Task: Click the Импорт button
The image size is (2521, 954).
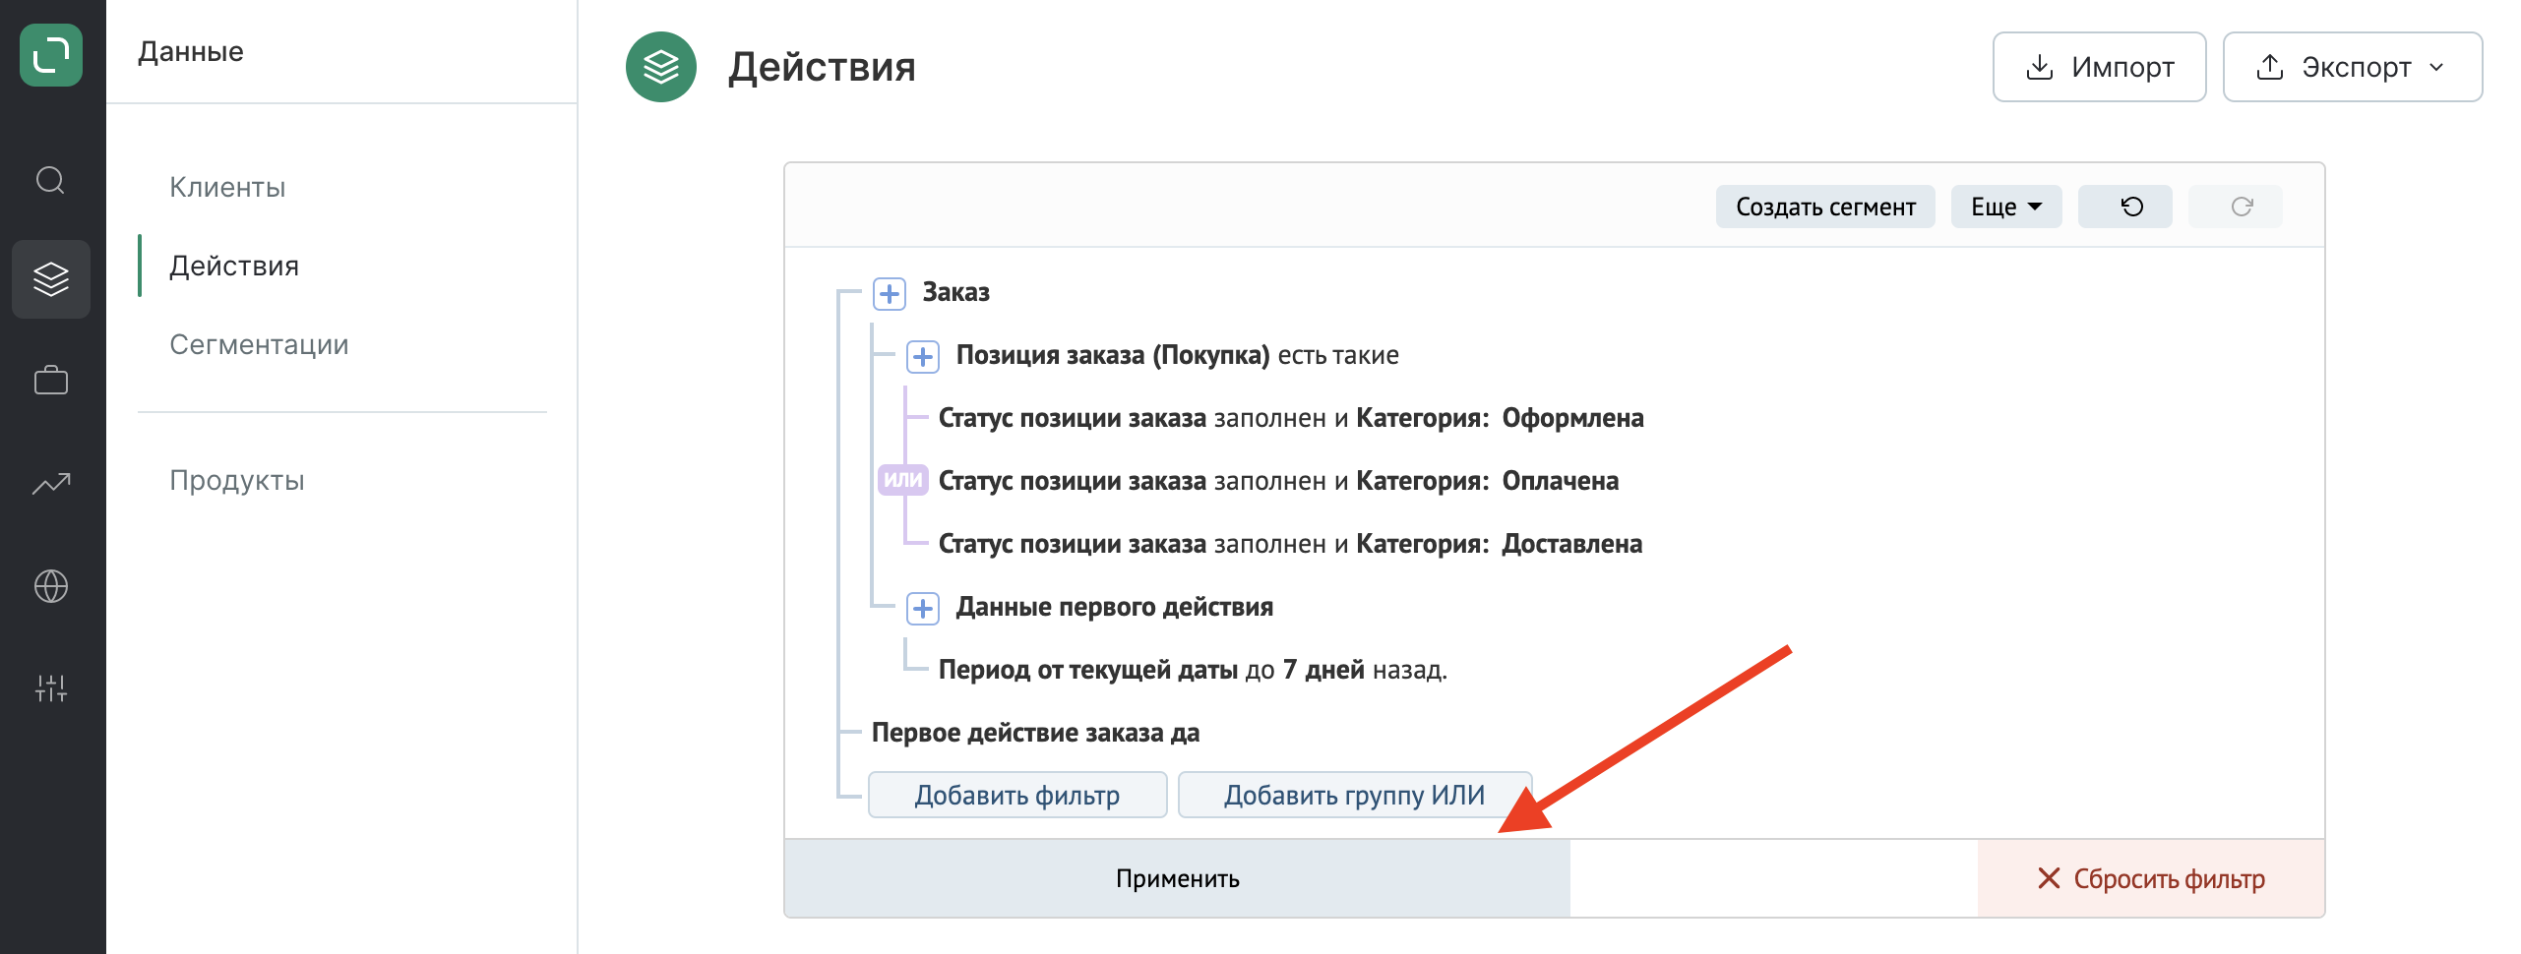Action: tap(2100, 67)
